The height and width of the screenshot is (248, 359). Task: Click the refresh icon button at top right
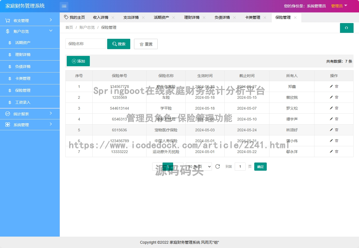tap(347, 28)
